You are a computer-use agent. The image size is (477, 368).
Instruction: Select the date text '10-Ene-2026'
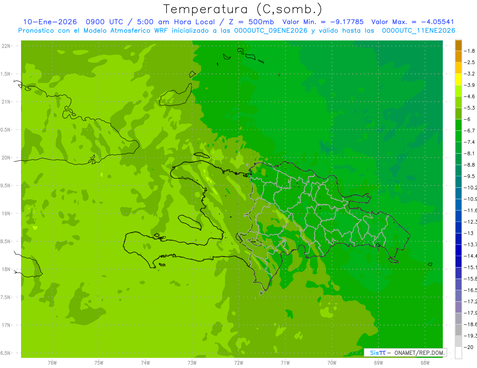pos(50,22)
